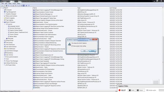Click the Redundancy icon

point(5,53)
